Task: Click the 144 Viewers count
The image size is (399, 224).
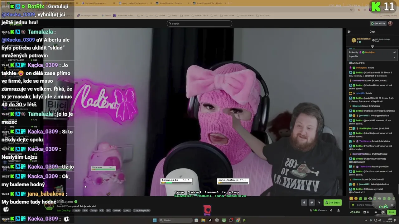Action: coord(318,210)
